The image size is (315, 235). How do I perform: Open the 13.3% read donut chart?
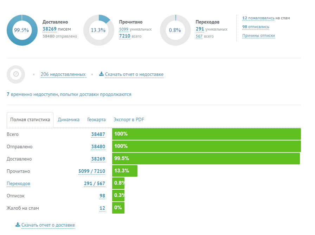pyautogui.click(x=99, y=30)
